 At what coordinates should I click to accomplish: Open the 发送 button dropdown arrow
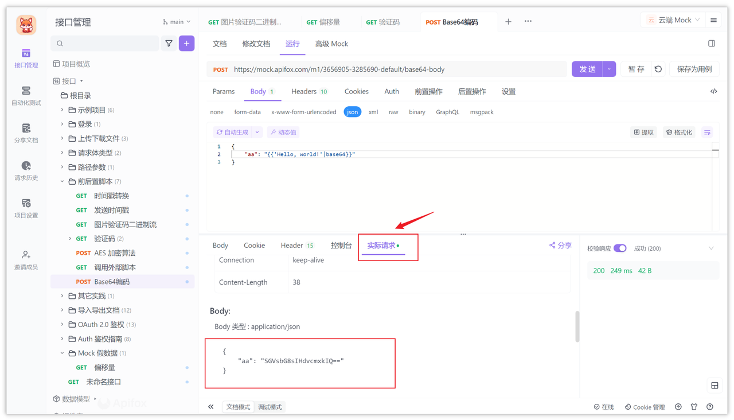click(x=610, y=69)
